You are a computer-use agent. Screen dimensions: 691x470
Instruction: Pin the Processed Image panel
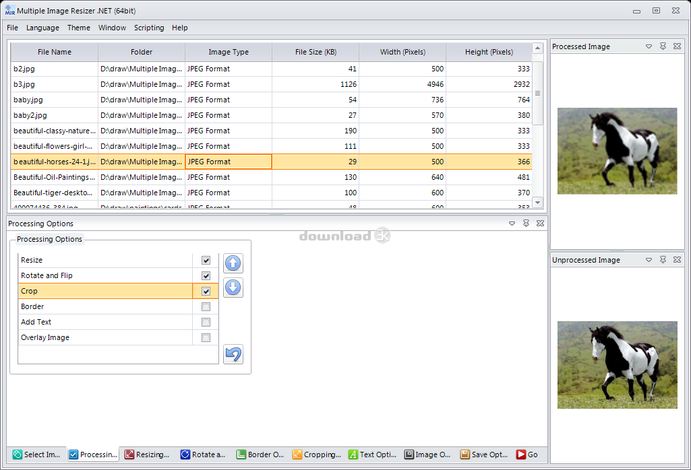(663, 46)
